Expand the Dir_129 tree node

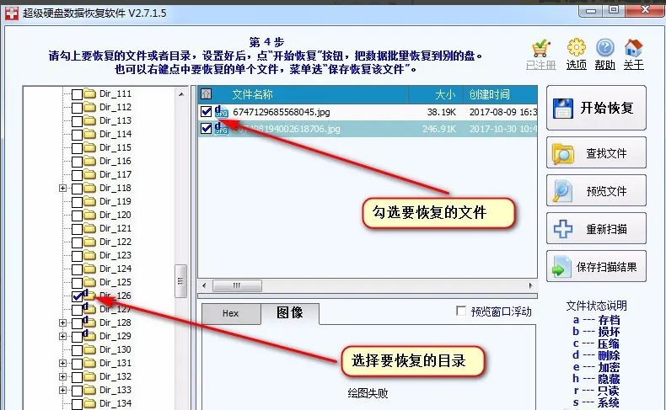pos(62,336)
